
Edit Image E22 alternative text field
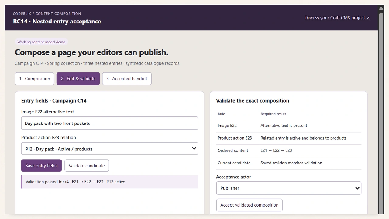tap(109, 123)
